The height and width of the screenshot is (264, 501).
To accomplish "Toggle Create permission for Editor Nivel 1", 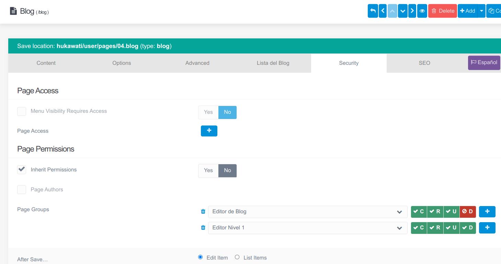I will 419,228.
